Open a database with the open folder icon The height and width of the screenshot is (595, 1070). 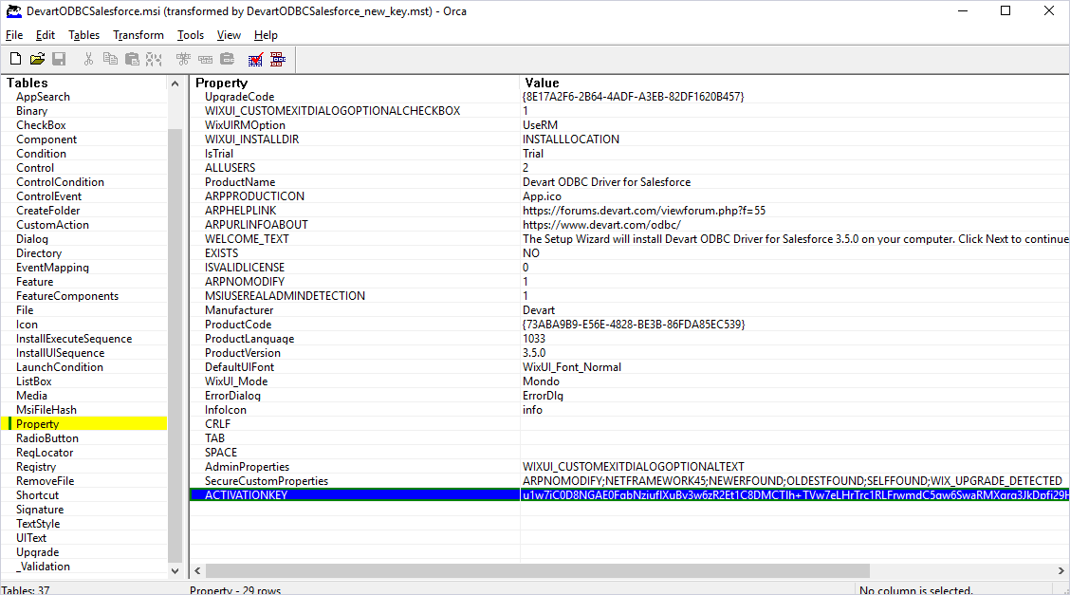click(37, 58)
